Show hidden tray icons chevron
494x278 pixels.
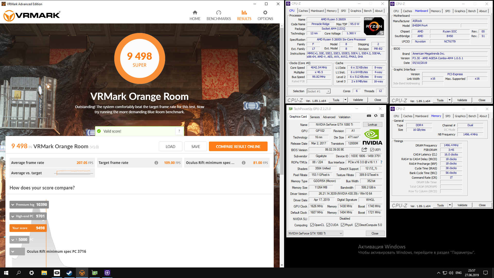pos(438,273)
